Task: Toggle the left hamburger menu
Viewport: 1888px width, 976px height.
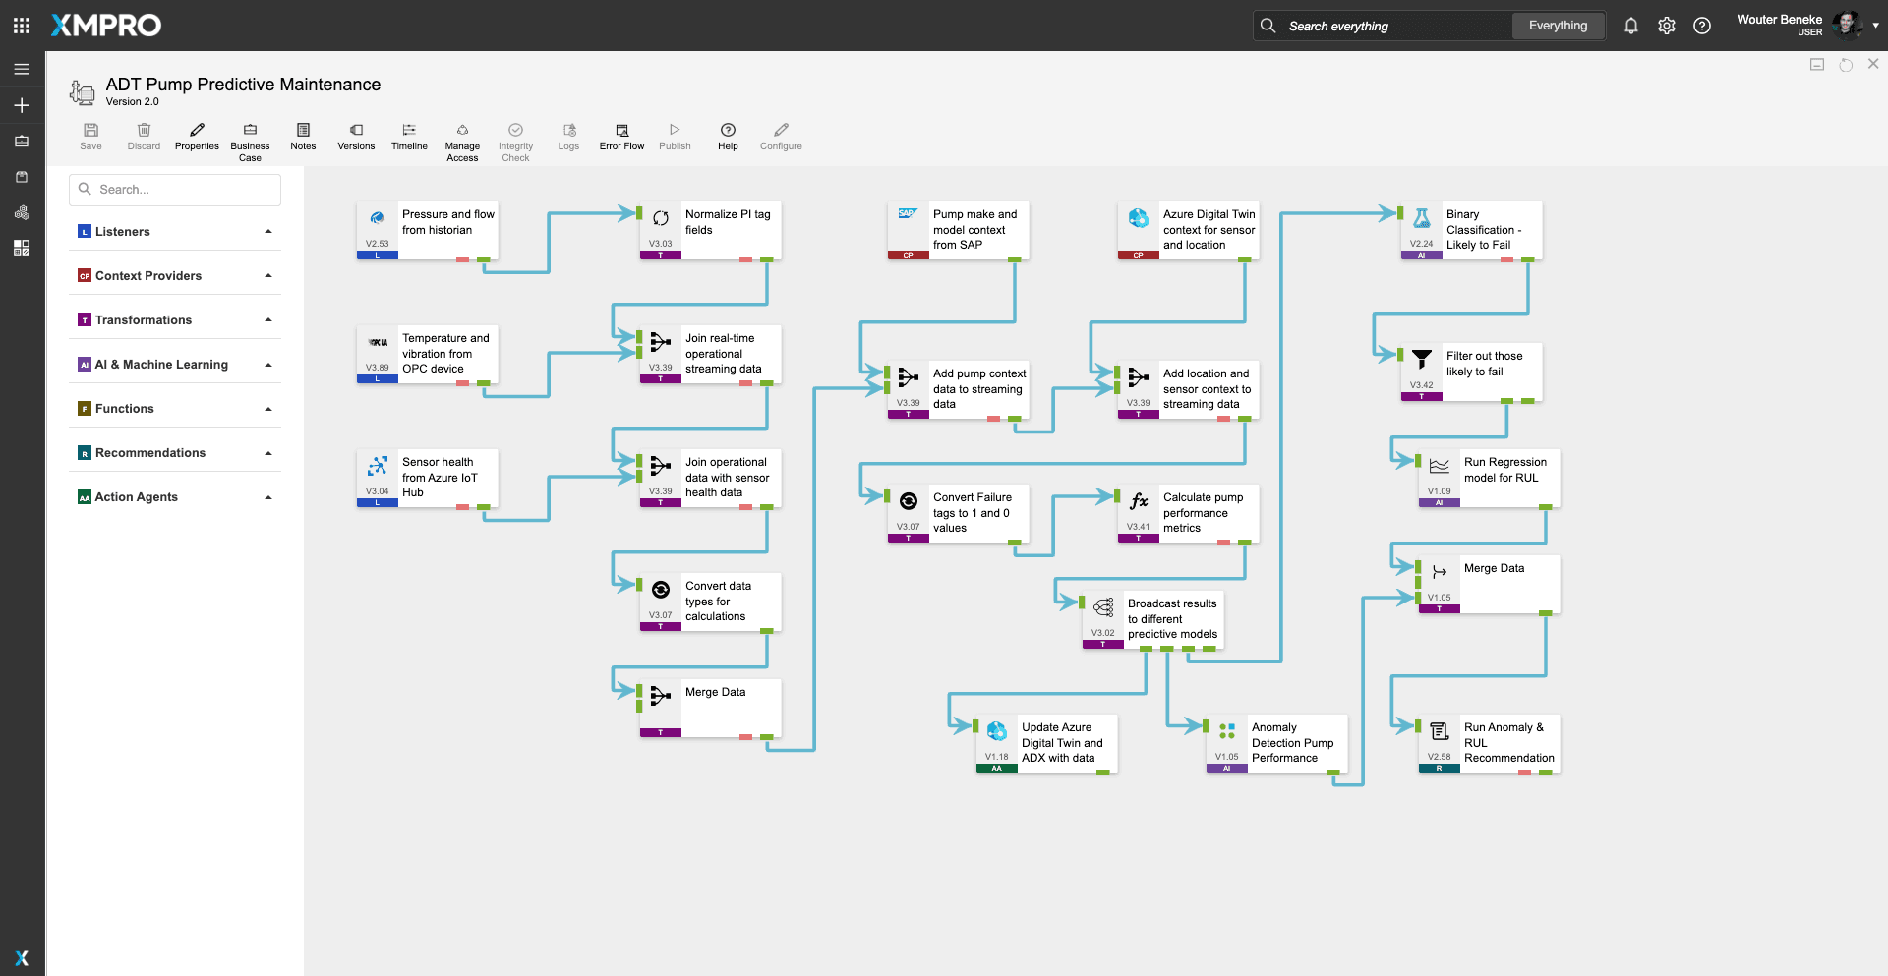Action: point(22,69)
